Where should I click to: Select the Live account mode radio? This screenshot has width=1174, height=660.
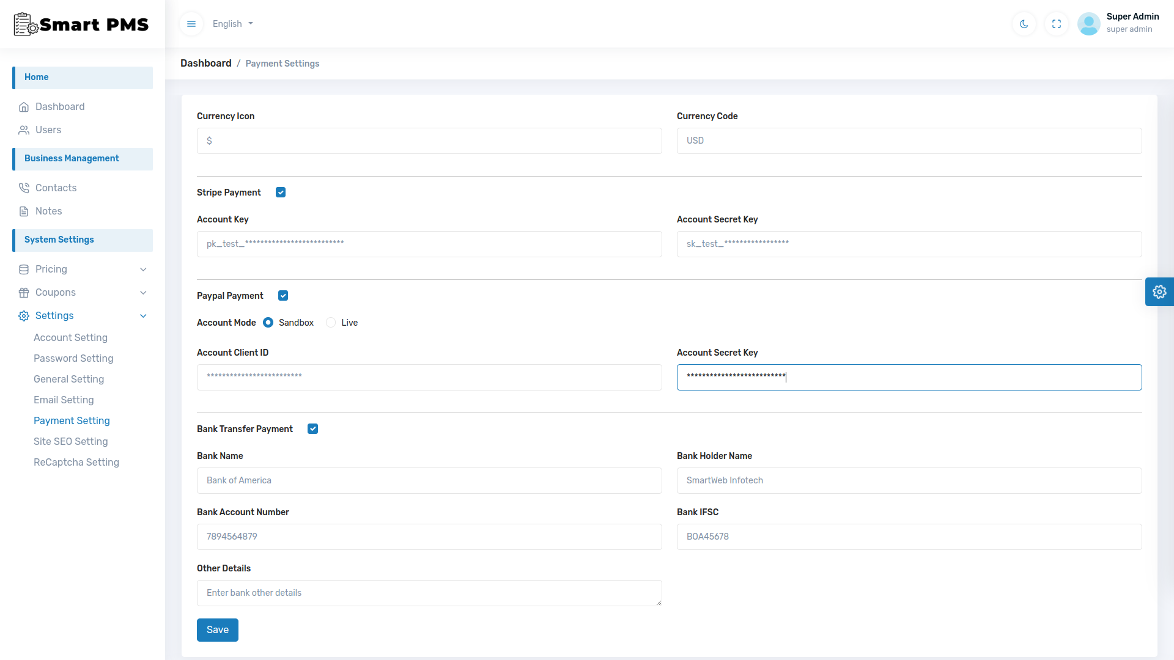point(331,323)
